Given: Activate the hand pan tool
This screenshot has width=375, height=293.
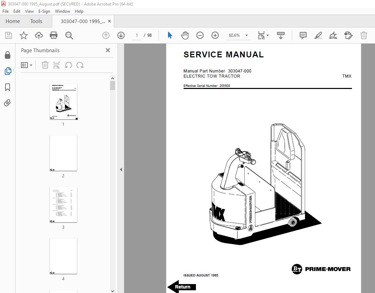Looking at the screenshot, I should (x=185, y=35).
